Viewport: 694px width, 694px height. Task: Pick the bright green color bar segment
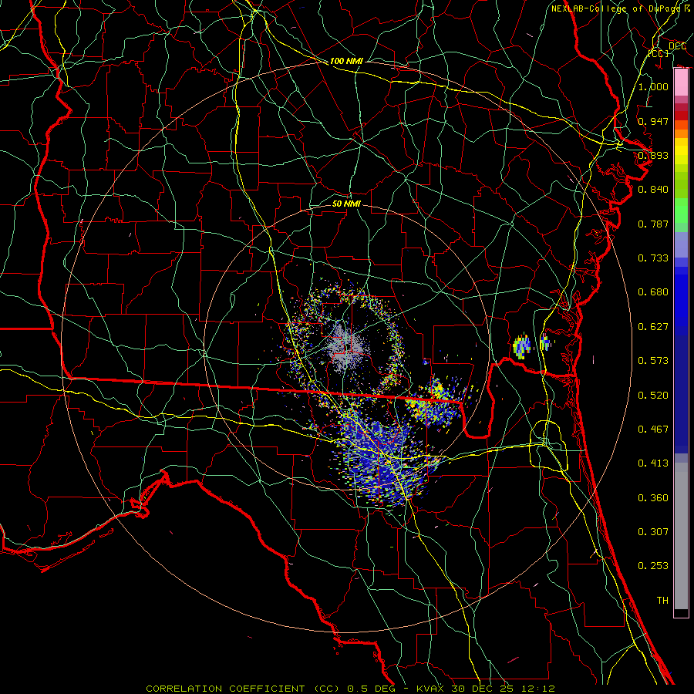point(681,211)
